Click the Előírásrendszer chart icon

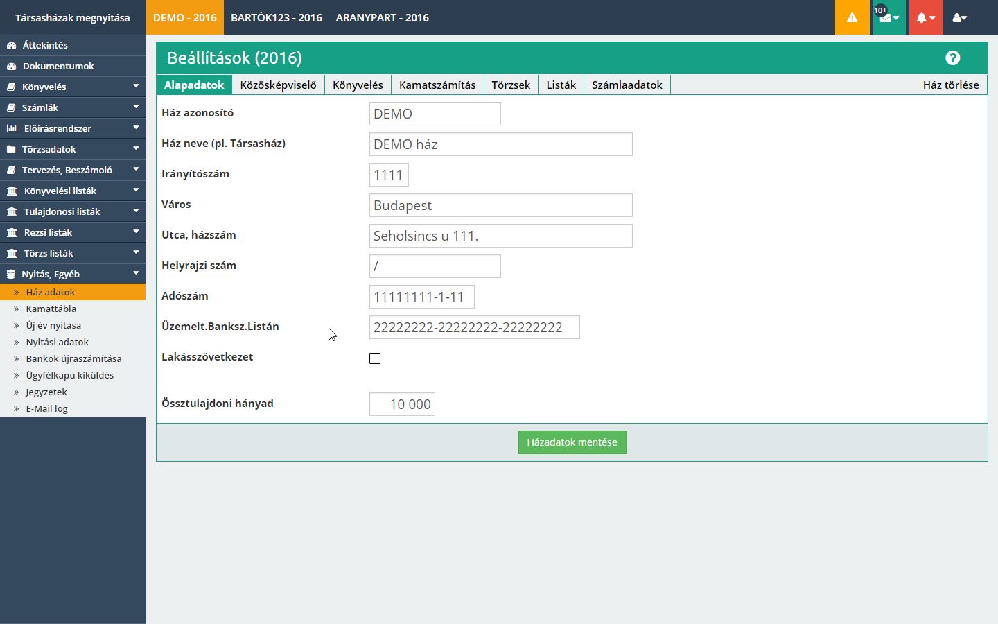coord(12,128)
